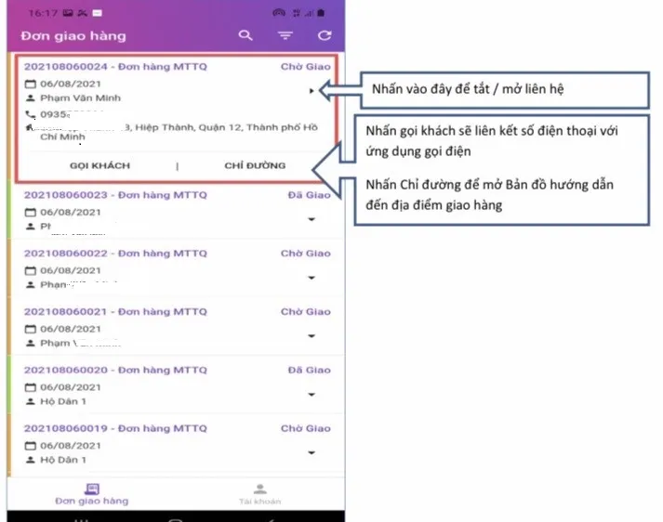The height and width of the screenshot is (522, 663).
Task: Click Hộ Dân 1 in order 202108060019
Action: coord(63,460)
